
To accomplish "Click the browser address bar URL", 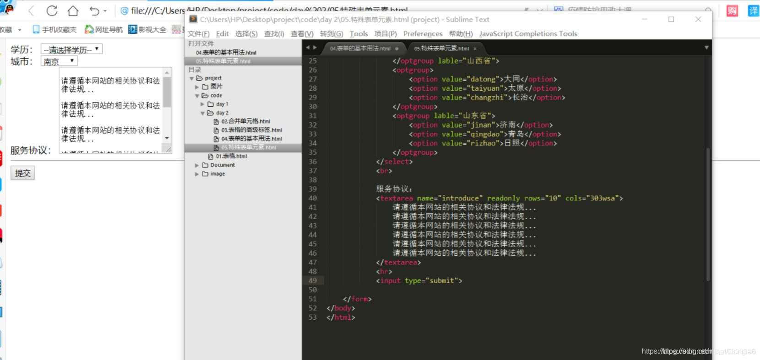I will tap(269, 10).
